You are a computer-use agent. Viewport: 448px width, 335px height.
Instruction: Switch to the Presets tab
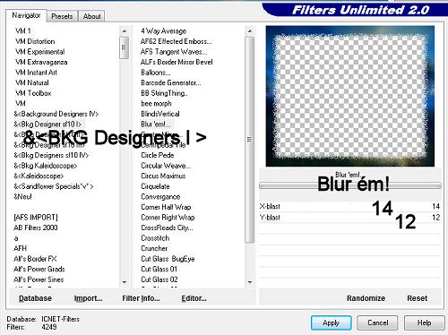62,16
